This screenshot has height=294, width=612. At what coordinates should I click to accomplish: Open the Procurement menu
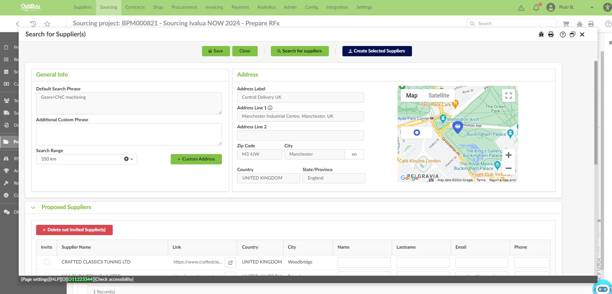(184, 7)
